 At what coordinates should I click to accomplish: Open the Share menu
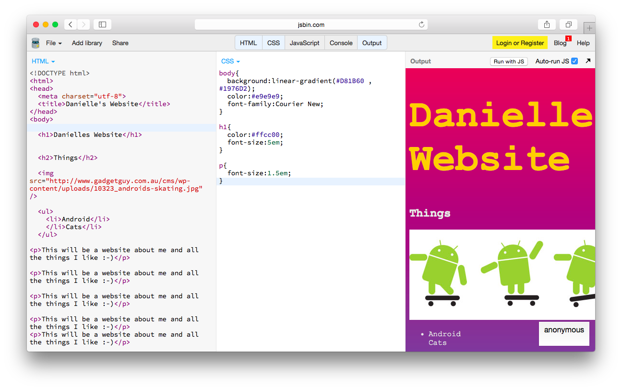pos(120,43)
